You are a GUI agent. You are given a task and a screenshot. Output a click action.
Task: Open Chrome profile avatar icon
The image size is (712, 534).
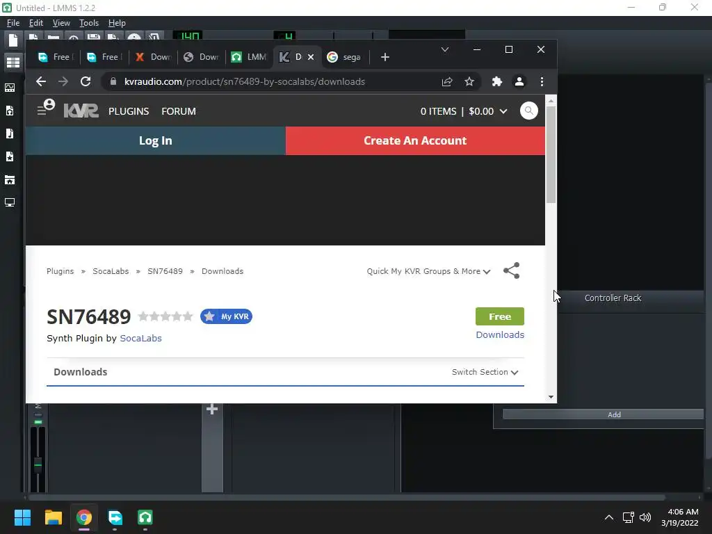click(519, 82)
